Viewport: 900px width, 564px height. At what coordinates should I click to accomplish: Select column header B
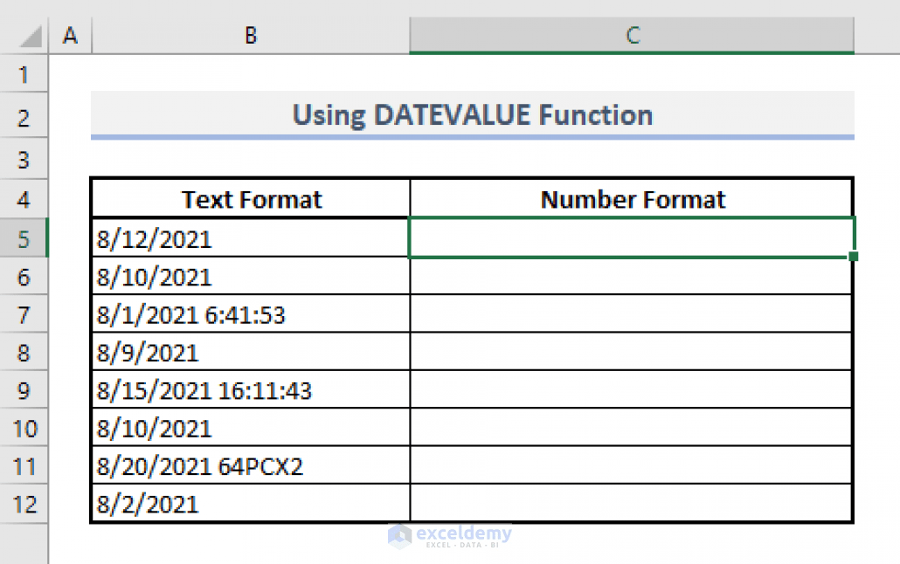(x=250, y=35)
